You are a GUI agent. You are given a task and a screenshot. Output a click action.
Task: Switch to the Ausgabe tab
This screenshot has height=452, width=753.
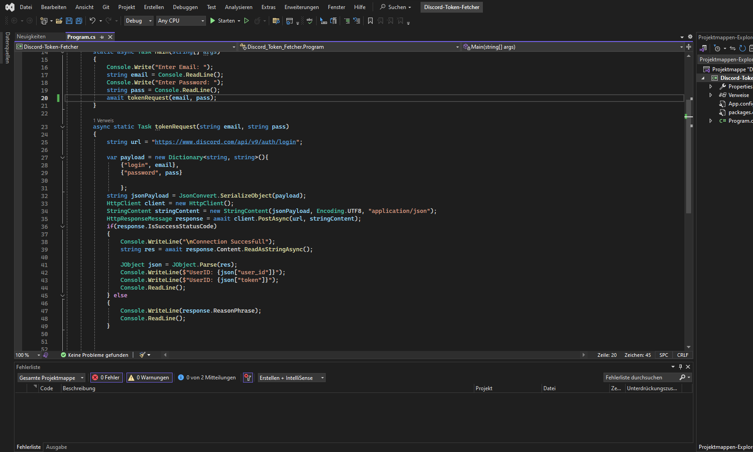coord(56,447)
